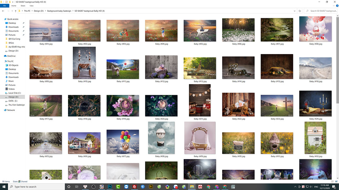Click the 99 items status text
This screenshot has width=339, height=190.
coord(6,181)
